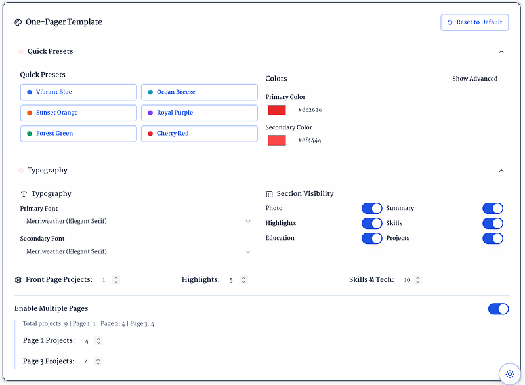Increment the Highlights count stepper
525x385 pixels.
[243, 278]
